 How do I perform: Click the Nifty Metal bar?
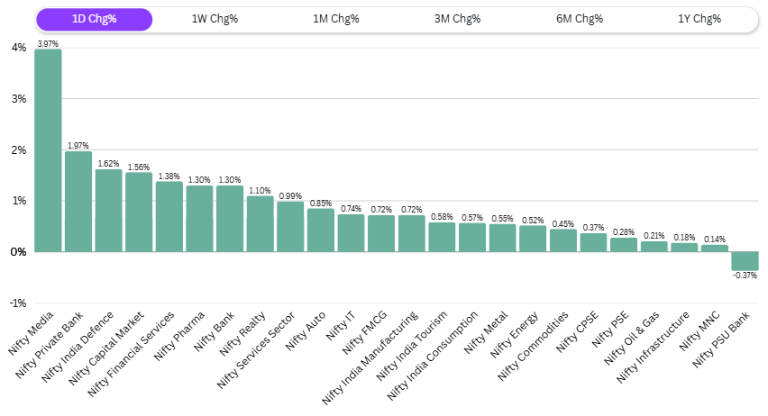[x=502, y=238]
